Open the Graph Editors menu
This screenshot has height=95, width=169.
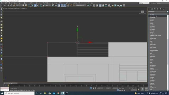click(46, 3)
